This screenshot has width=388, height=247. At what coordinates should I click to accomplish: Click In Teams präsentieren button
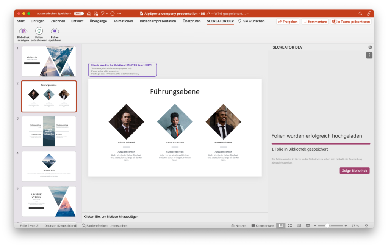click(x=351, y=22)
